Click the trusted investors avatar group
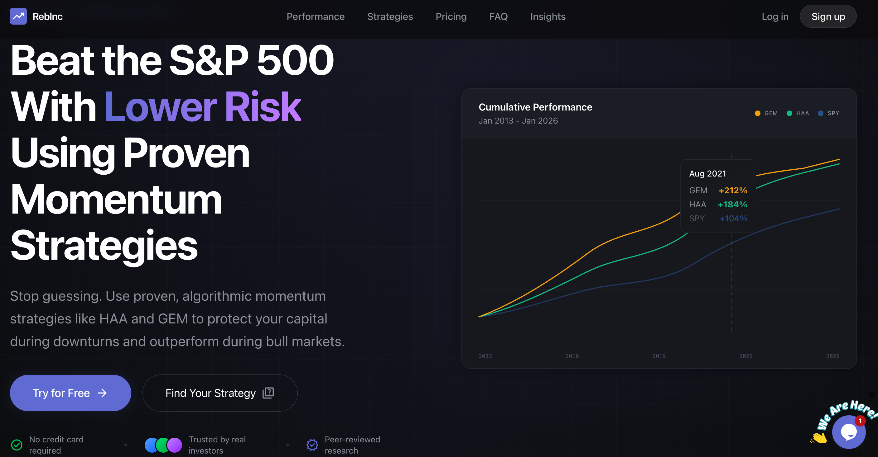Image resolution: width=878 pixels, height=457 pixels. 163,445
